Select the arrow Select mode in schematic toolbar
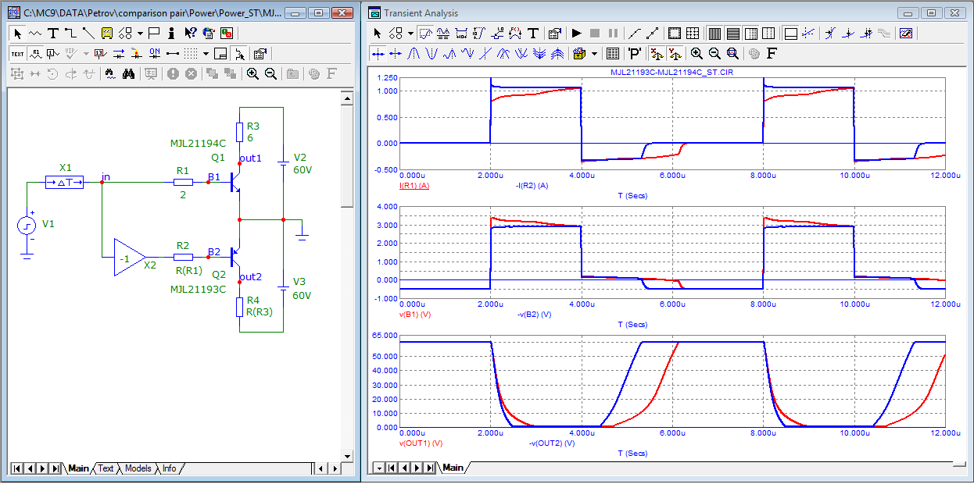The width and height of the screenshot is (974, 484). coord(18,34)
